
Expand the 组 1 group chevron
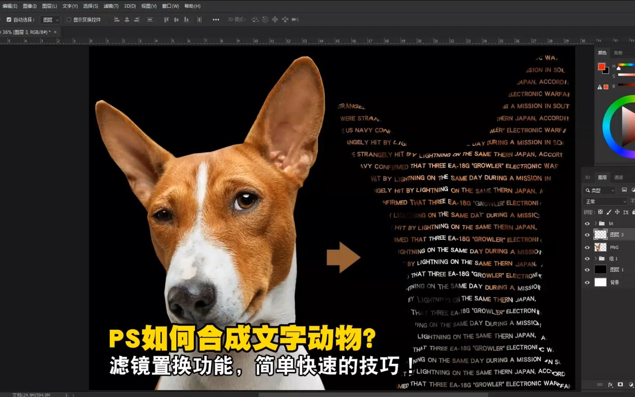click(x=595, y=258)
